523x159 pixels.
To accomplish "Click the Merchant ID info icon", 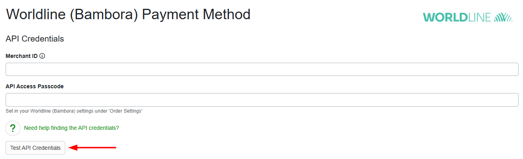I will [42, 56].
